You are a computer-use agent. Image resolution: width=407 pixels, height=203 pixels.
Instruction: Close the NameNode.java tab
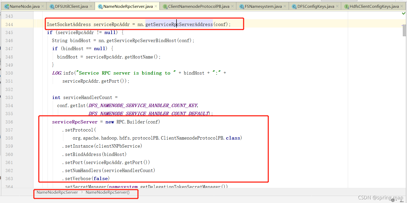[43, 6]
